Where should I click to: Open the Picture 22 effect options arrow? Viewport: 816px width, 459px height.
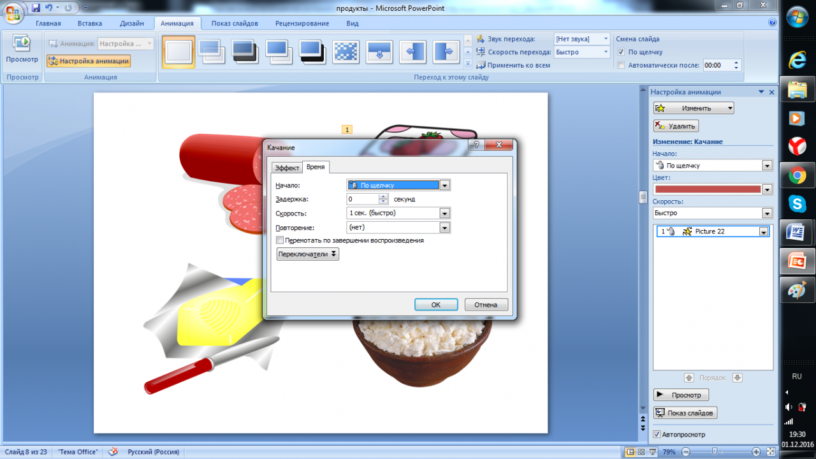763,232
